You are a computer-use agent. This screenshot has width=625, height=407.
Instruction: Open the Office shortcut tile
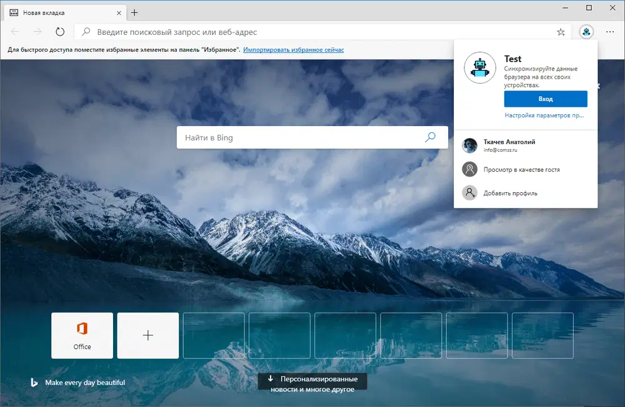tap(82, 335)
